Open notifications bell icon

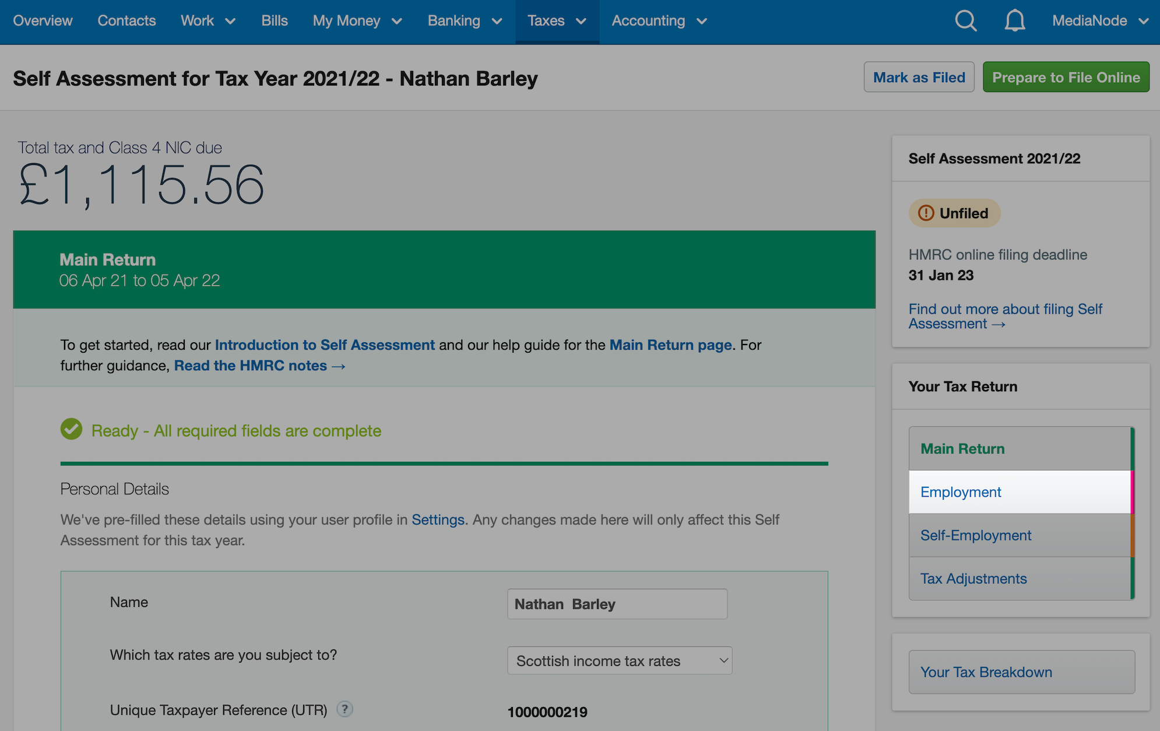1015,21
